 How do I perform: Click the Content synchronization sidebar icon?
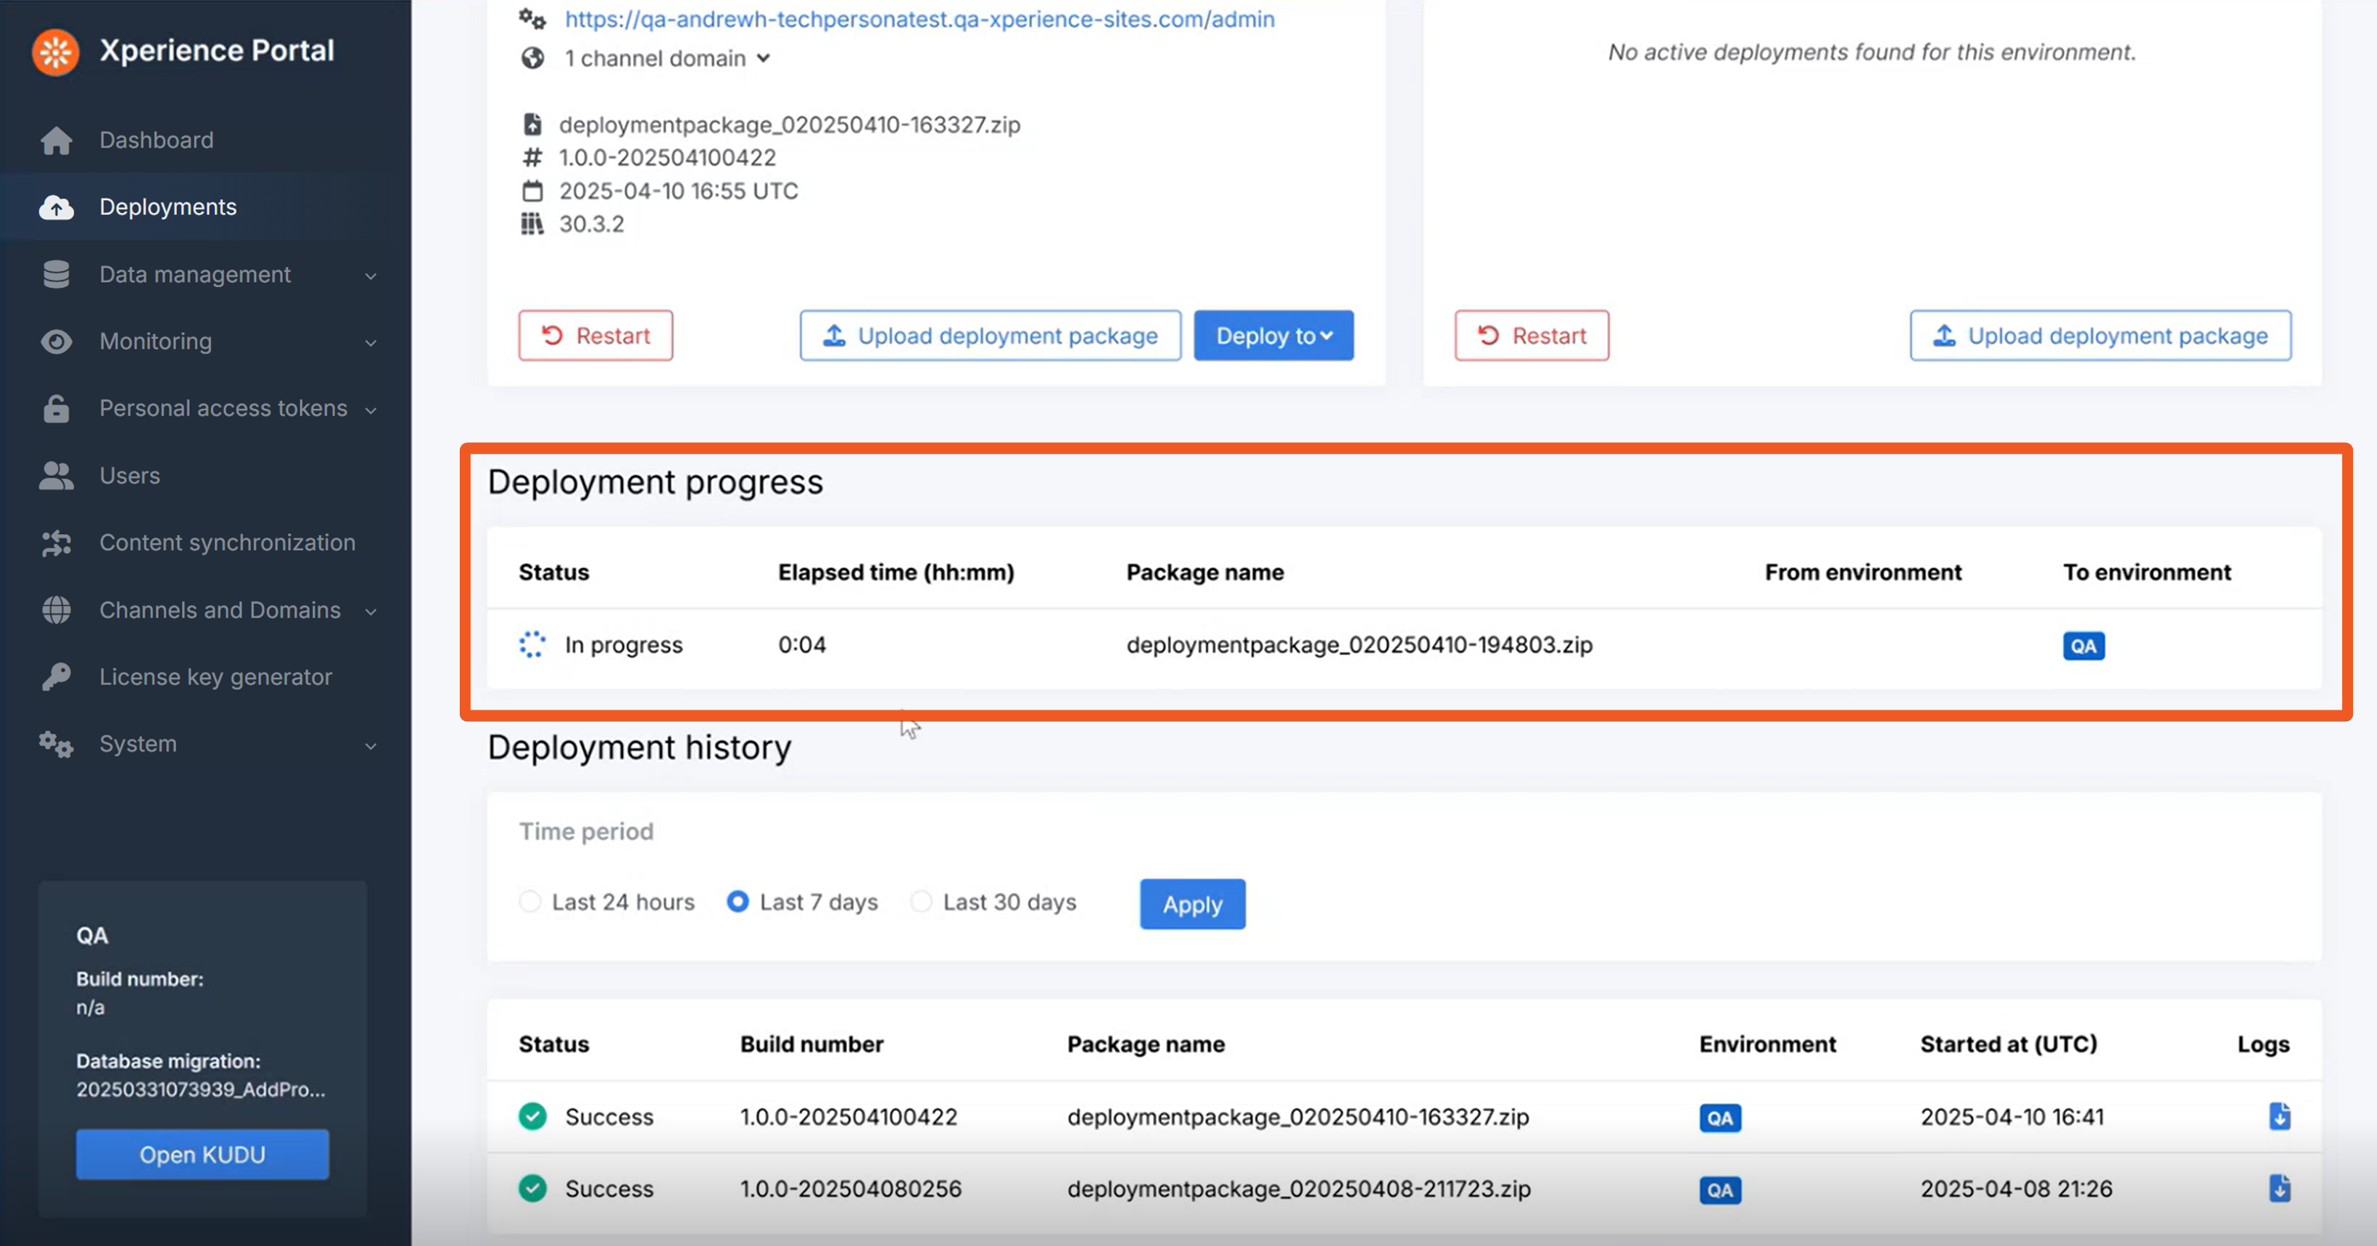click(57, 543)
